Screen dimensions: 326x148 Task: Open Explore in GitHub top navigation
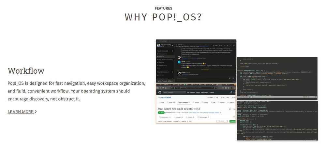[x=212, y=92]
